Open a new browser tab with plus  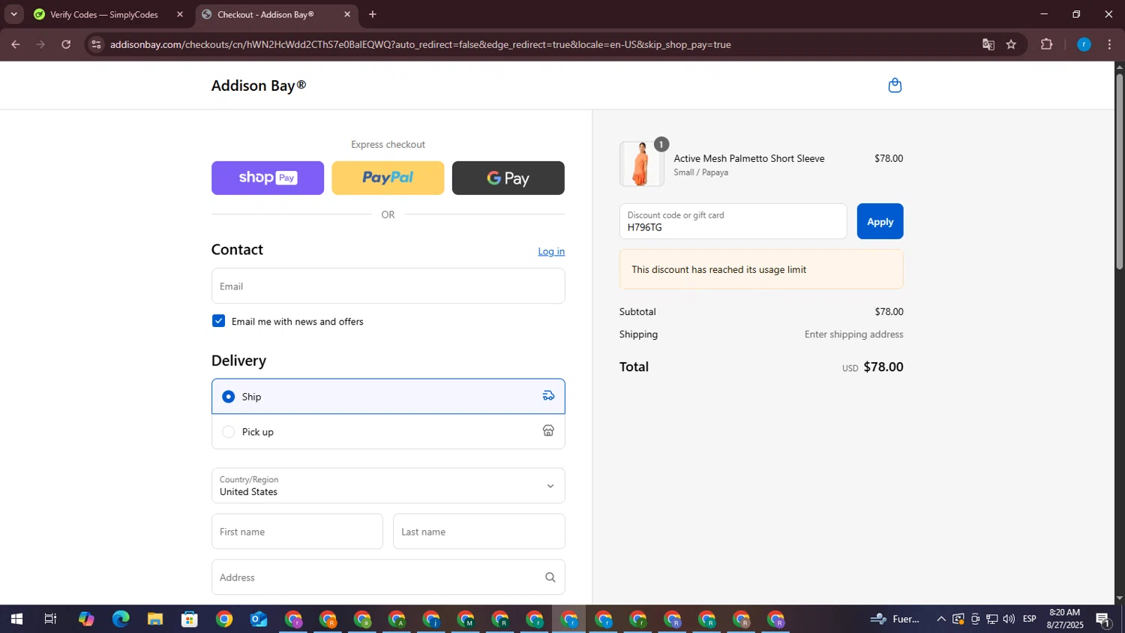click(373, 14)
